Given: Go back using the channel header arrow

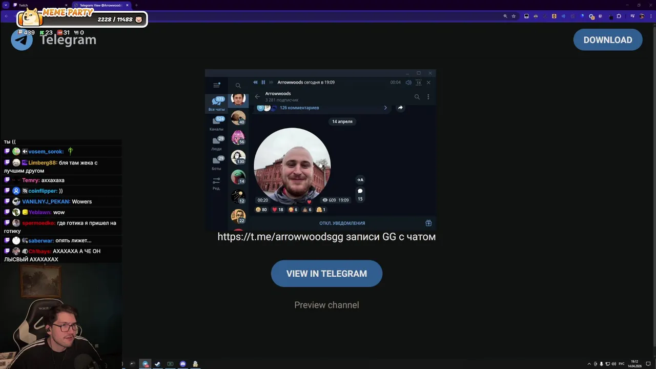Looking at the screenshot, I should point(257,96).
